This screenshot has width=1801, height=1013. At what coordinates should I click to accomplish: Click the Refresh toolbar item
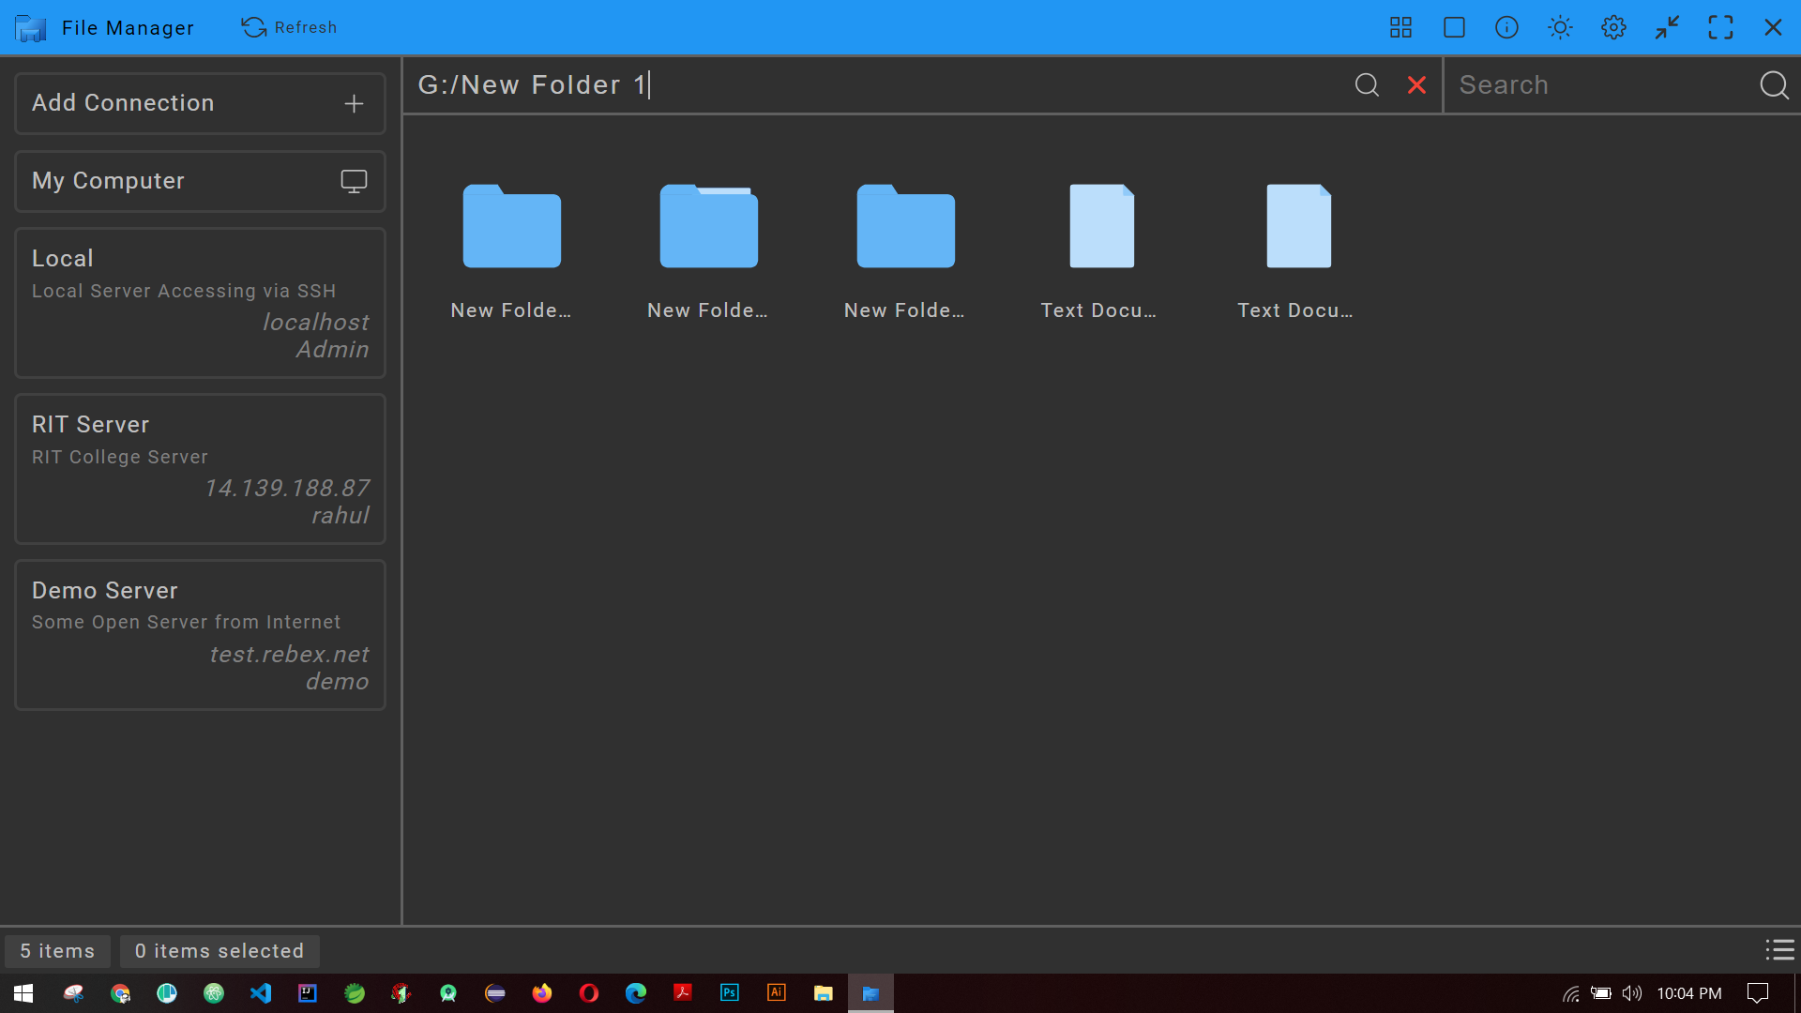click(x=289, y=27)
